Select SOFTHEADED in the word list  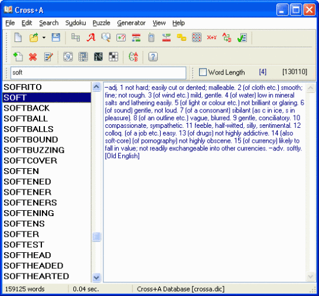(47, 266)
